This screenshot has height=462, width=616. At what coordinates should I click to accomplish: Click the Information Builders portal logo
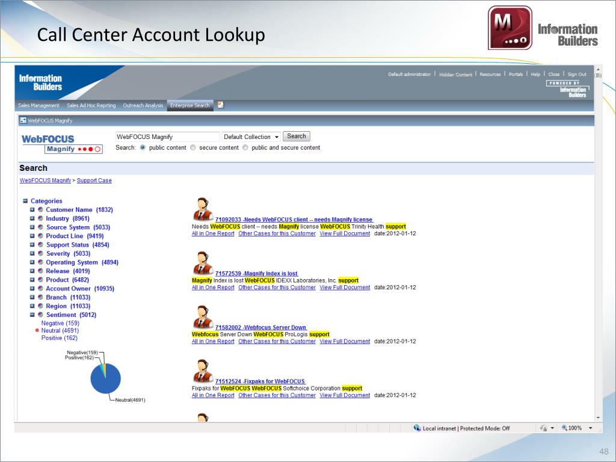40,82
